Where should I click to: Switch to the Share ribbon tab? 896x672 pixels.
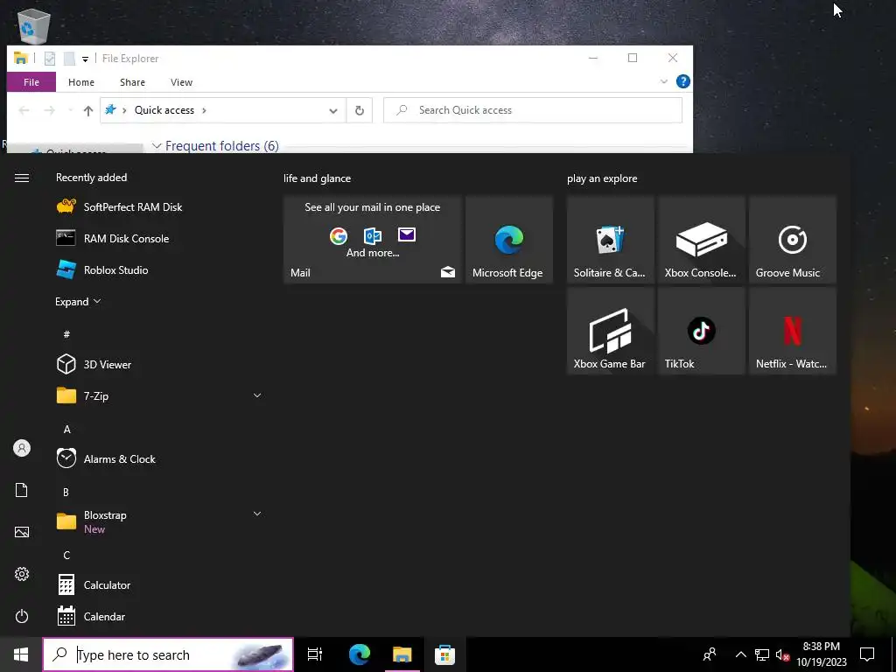pyautogui.click(x=133, y=81)
